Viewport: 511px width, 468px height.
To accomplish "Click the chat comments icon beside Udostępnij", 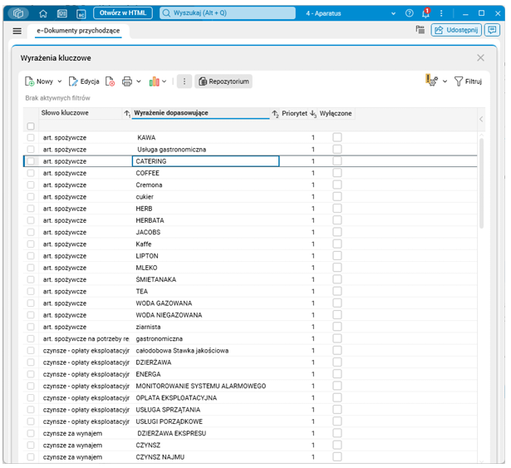I will [x=492, y=30].
